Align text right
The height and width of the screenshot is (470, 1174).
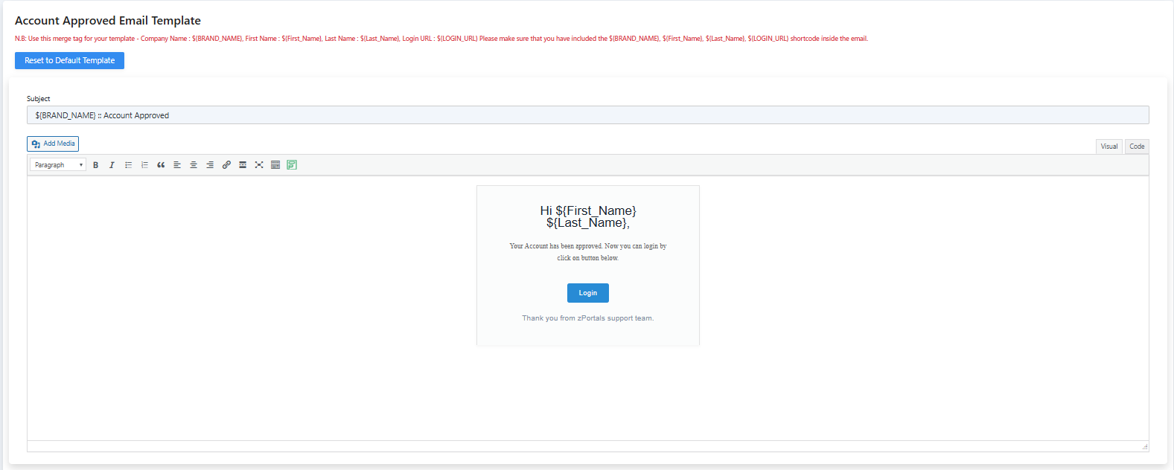(x=210, y=165)
